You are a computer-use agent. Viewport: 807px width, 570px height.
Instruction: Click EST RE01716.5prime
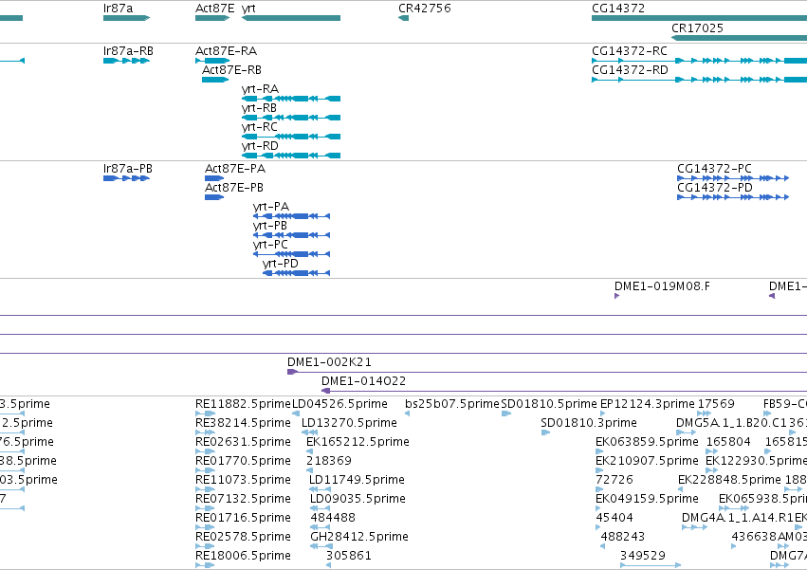coord(206,527)
